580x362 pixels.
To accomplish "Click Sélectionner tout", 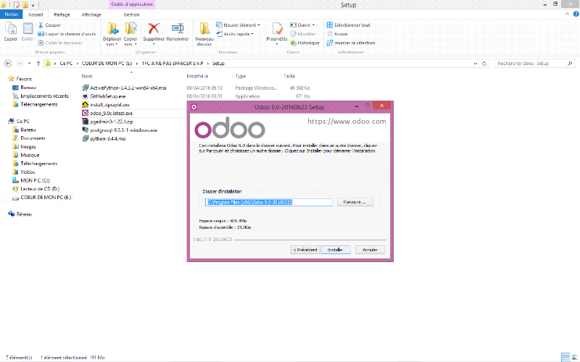I will click(x=349, y=25).
